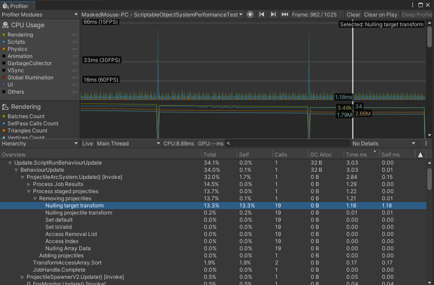Open the Profiler Modules dropdown

tap(40, 15)
